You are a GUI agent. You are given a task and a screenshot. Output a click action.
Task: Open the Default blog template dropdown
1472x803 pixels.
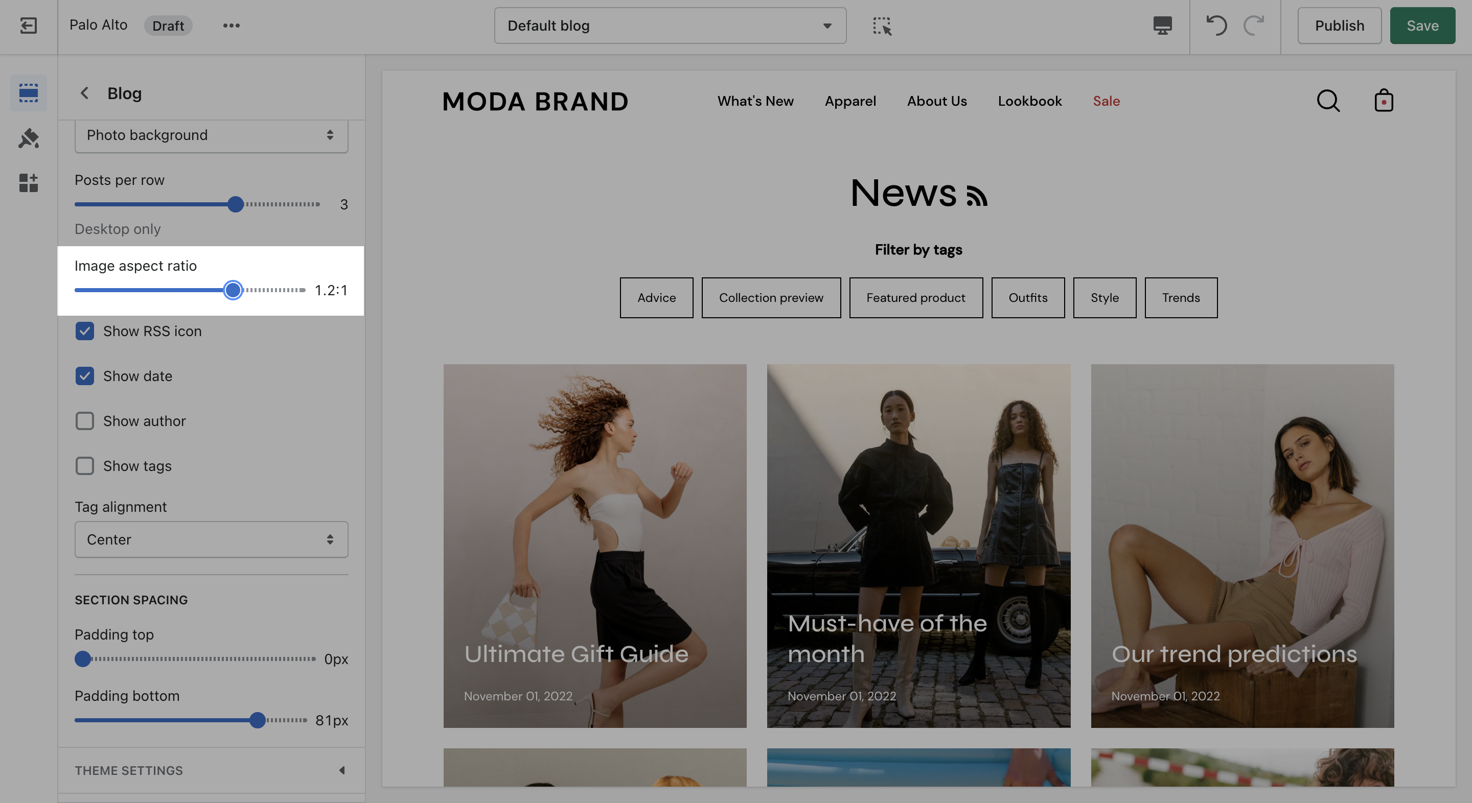[x=670, y=26]
